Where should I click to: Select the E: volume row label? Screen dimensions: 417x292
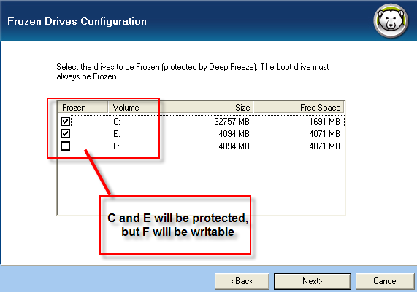117,134
